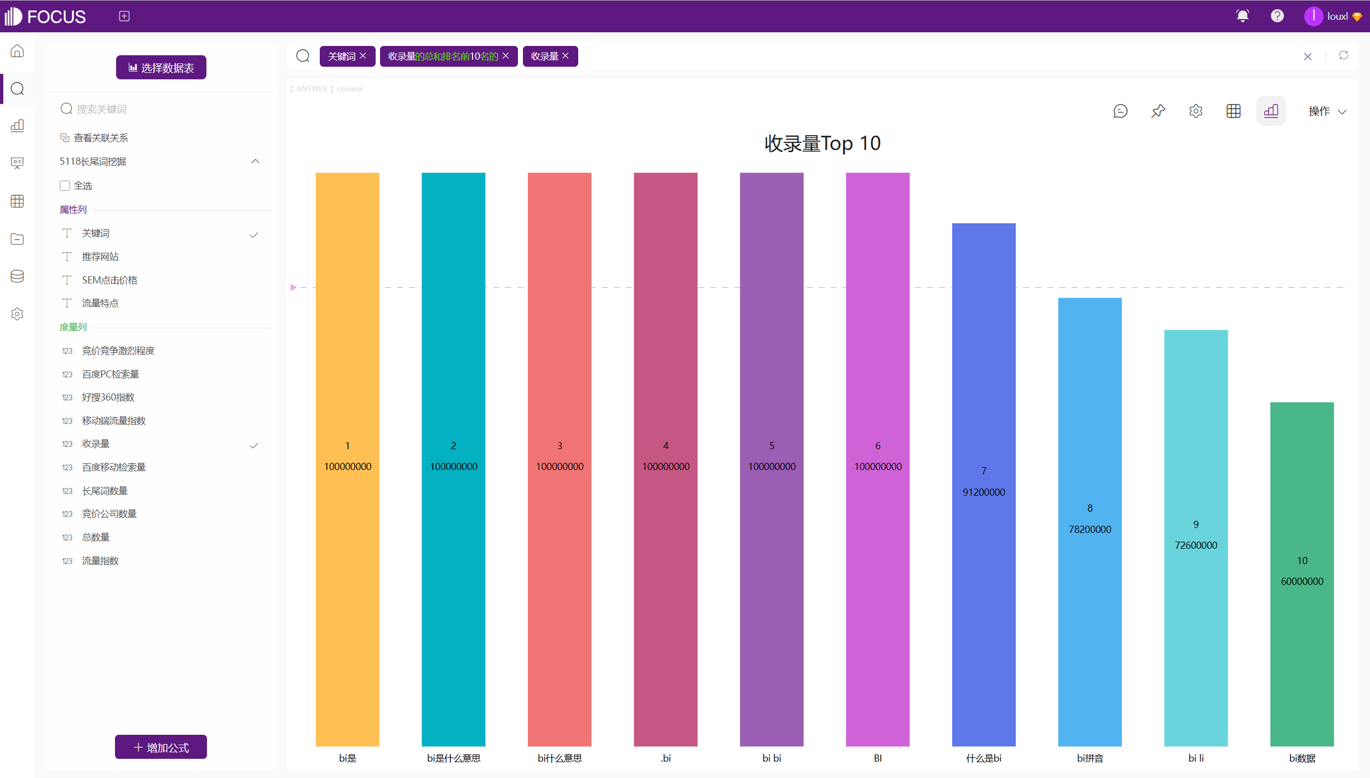Open the database sidebar icon

[x=17, y=276]
